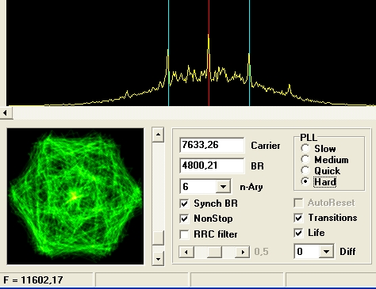Screen dimensions: 376x289
Task: Click the 0,5 RRC value label
Action: (261, 252)
